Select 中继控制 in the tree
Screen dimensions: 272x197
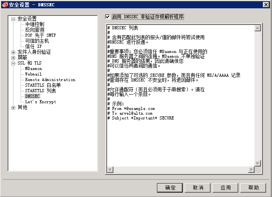[x=35, y=24]
